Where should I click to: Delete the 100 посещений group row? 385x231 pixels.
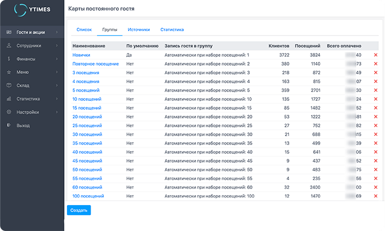[376, 196]
